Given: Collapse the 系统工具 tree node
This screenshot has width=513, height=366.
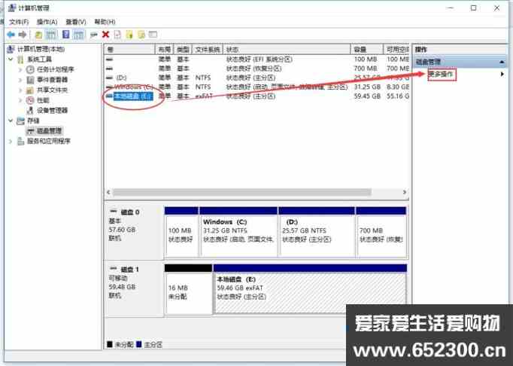Looking at the screenshot, I should 11,59.
